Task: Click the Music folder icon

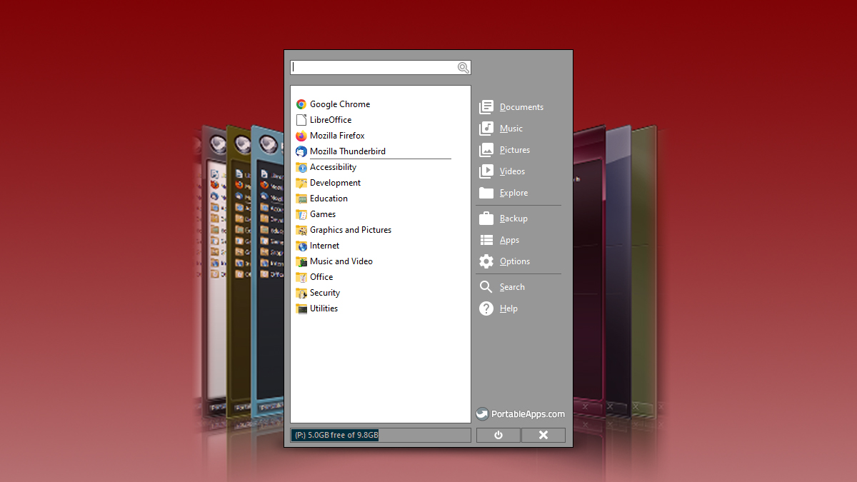Action: tap(486, 129)
